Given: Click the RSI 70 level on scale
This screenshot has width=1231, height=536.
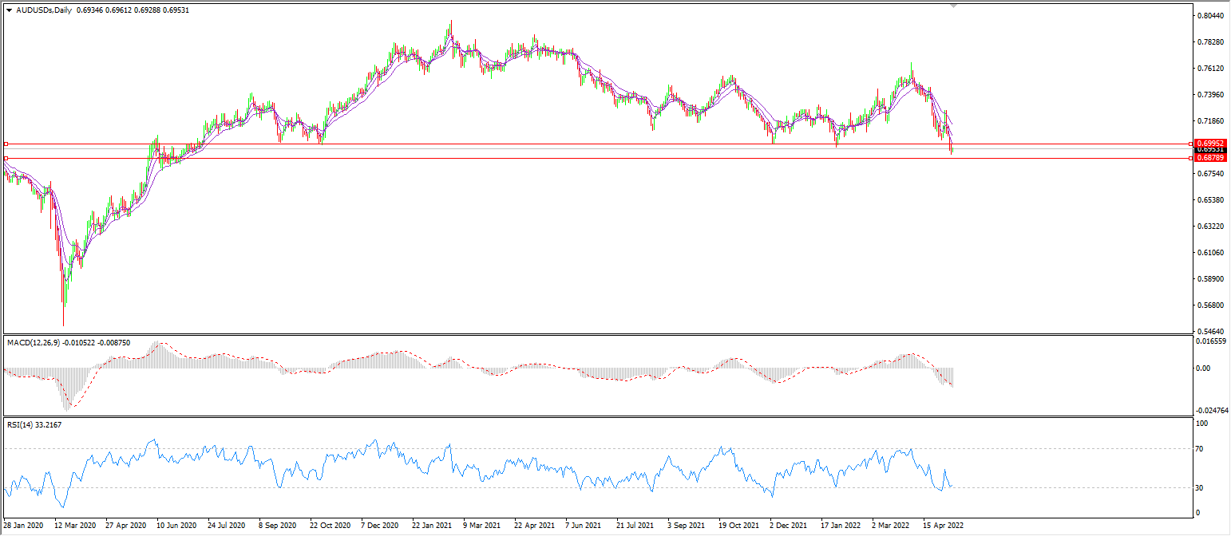Looking at the screenshot, I should pos(1201,449).
